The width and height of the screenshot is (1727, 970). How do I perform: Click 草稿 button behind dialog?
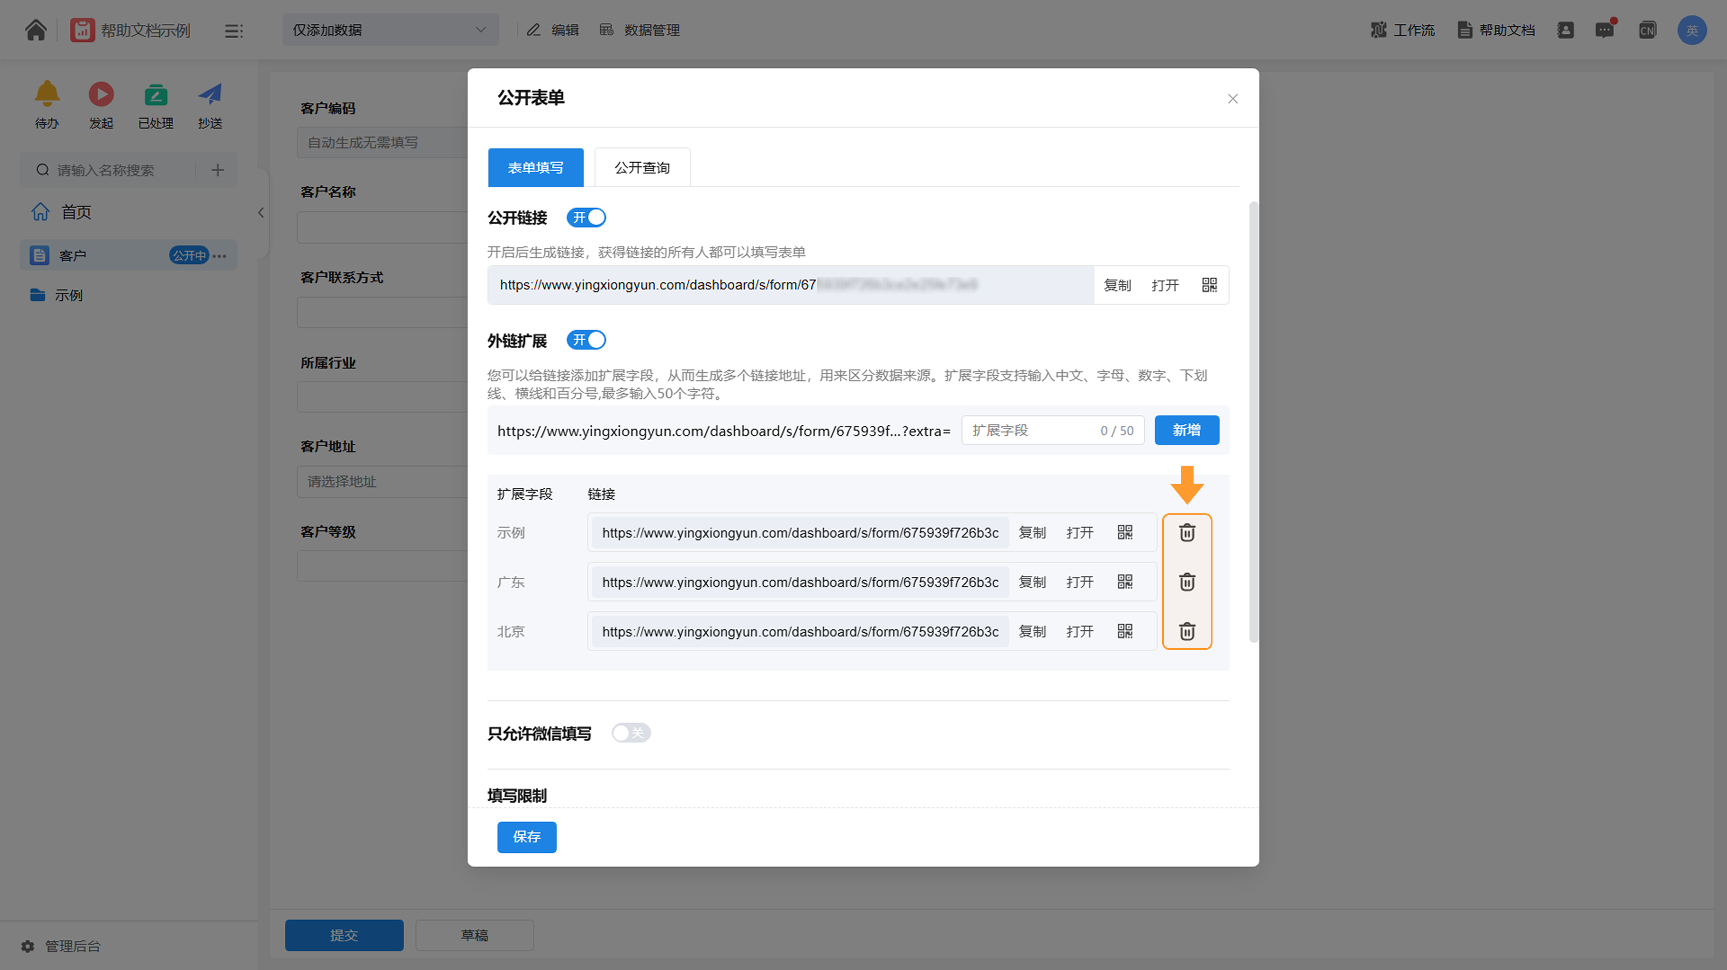coord(474,935)
